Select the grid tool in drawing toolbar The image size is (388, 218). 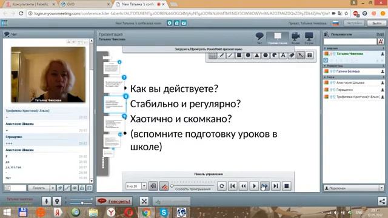212,55
